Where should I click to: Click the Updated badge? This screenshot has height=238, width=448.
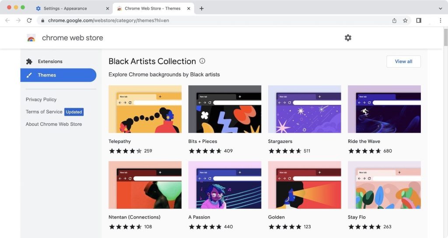74,112
